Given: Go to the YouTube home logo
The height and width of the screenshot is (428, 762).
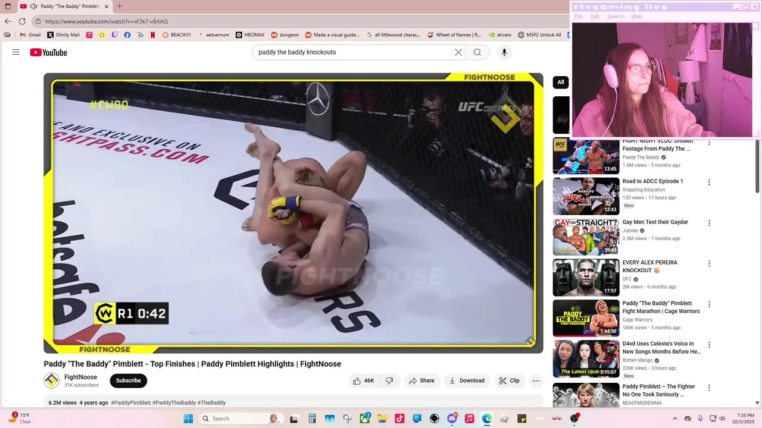Looking at the screenshot, I should pyautogui.click(x=49, y=52).
